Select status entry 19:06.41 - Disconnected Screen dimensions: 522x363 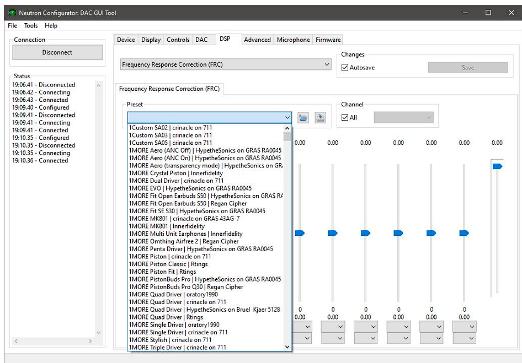(44, 85)
